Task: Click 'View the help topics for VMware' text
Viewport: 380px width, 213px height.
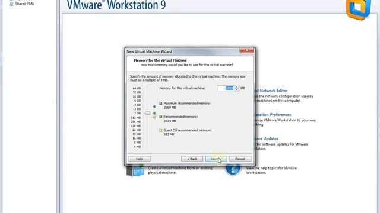Action: [271, 168]
